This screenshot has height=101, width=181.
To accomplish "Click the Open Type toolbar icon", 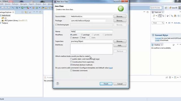I will pos(43,8).
